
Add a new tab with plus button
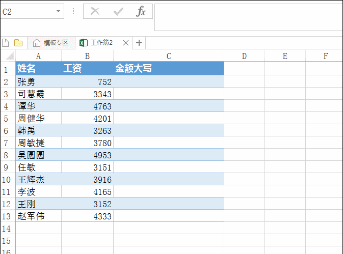coord(139,43)
